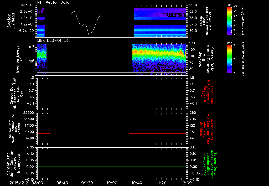Click the red 'MU Scanner Init' axis title
Viewport: 269px width, 186px height.
(x=207, y=94)
